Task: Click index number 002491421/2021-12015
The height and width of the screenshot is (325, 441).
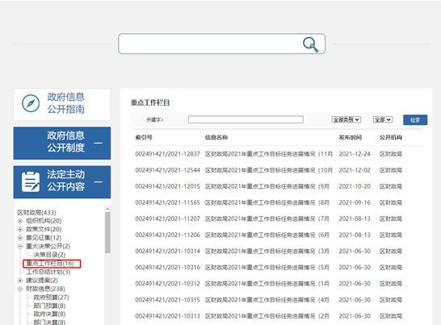Action: (x=168, y=186)
